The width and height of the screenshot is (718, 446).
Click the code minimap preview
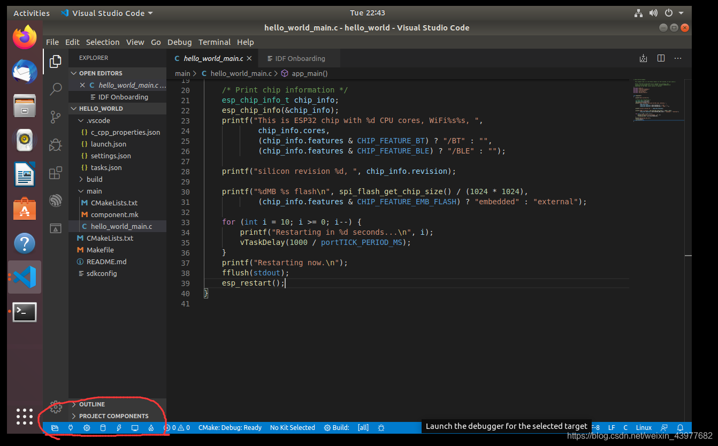click(x=658, y=100)
